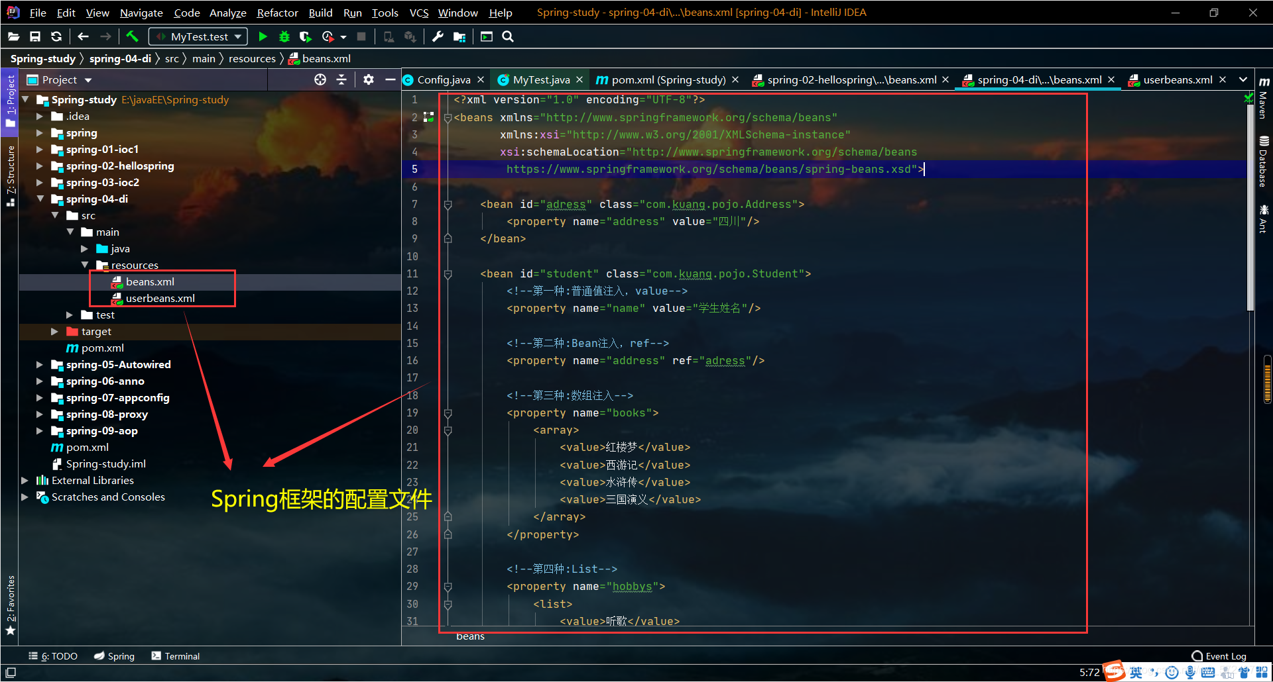Screen dimensions: 1273x682
Task: Navigate back with the left arrow icon
Action: (x=83, y=37)
